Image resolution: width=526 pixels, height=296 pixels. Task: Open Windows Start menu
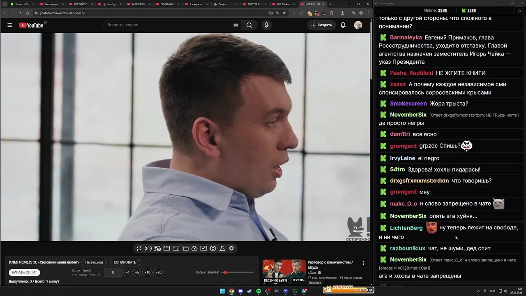click(222, 291)
